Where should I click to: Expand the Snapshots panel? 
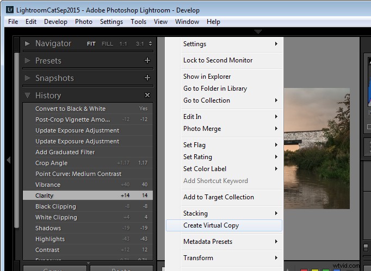tap(27, 78)
